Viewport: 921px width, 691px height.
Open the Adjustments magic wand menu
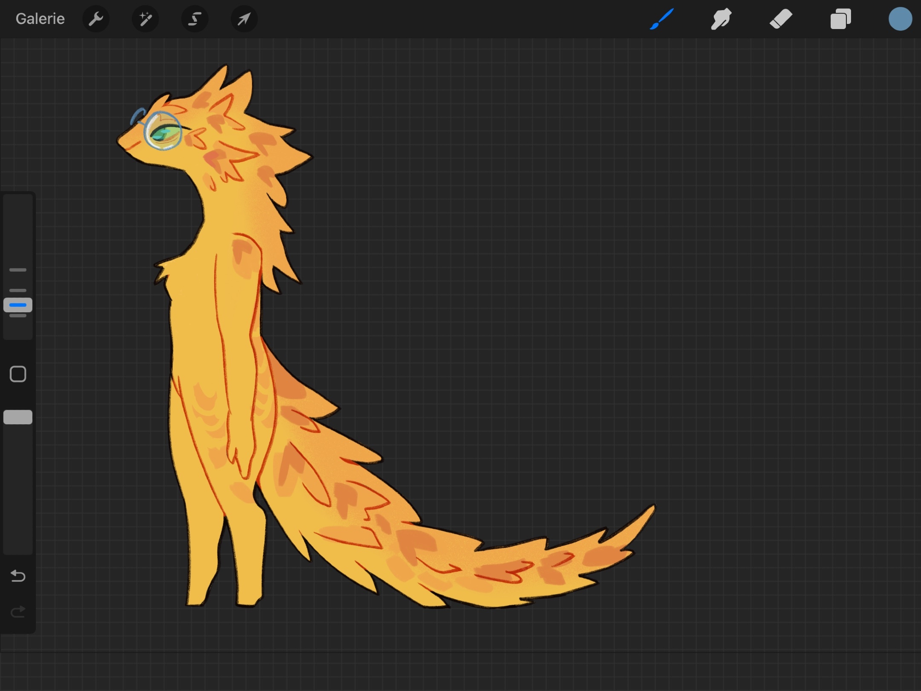click(146, 19)
